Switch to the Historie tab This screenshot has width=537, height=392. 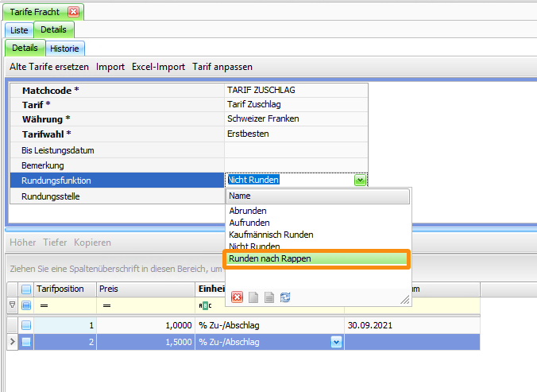(x=64, y=49)
